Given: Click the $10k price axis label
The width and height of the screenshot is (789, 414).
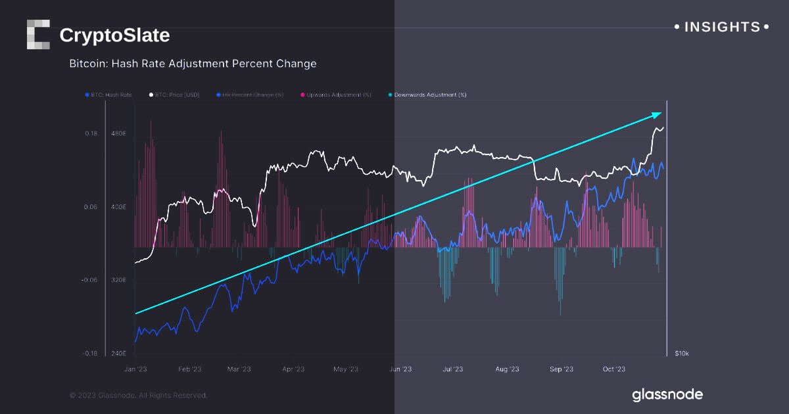Looking at the screenshot, I should click(x=681, y=354).
